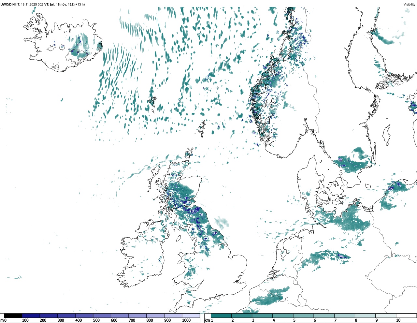Image resolution: width=417 pixels, height=323 pixels.
Task: Click the "70" visibility value
Action: pos(192,211)
